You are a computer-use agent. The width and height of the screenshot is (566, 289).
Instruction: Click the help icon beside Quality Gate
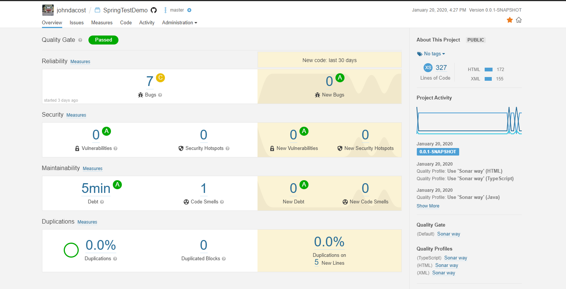[80, 40]
